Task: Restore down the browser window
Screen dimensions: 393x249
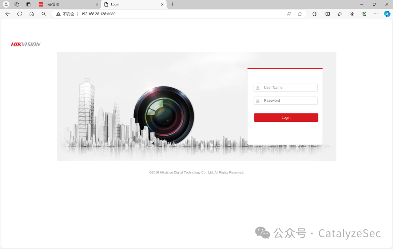Action: (x=374, y=4)
